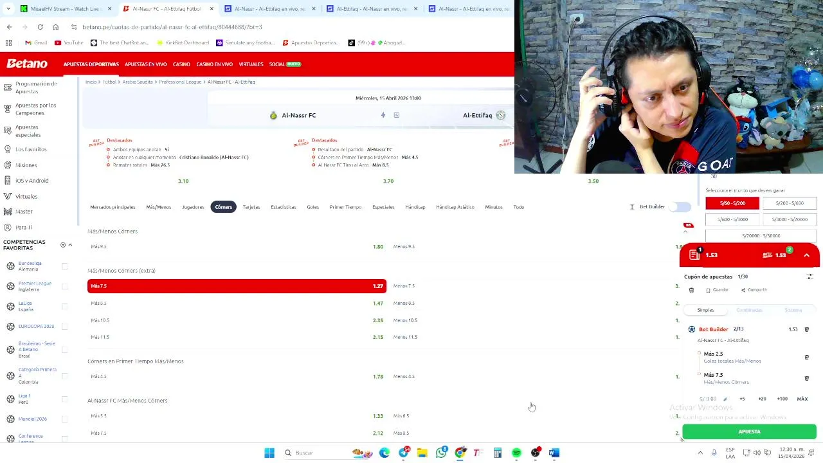
Task: Open WhatsApp from the taskbar
Action: (441, 453)
